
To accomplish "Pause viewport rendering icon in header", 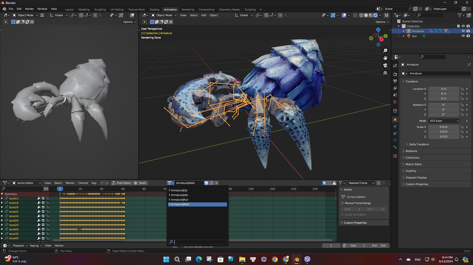I will (x=387, y=15).
